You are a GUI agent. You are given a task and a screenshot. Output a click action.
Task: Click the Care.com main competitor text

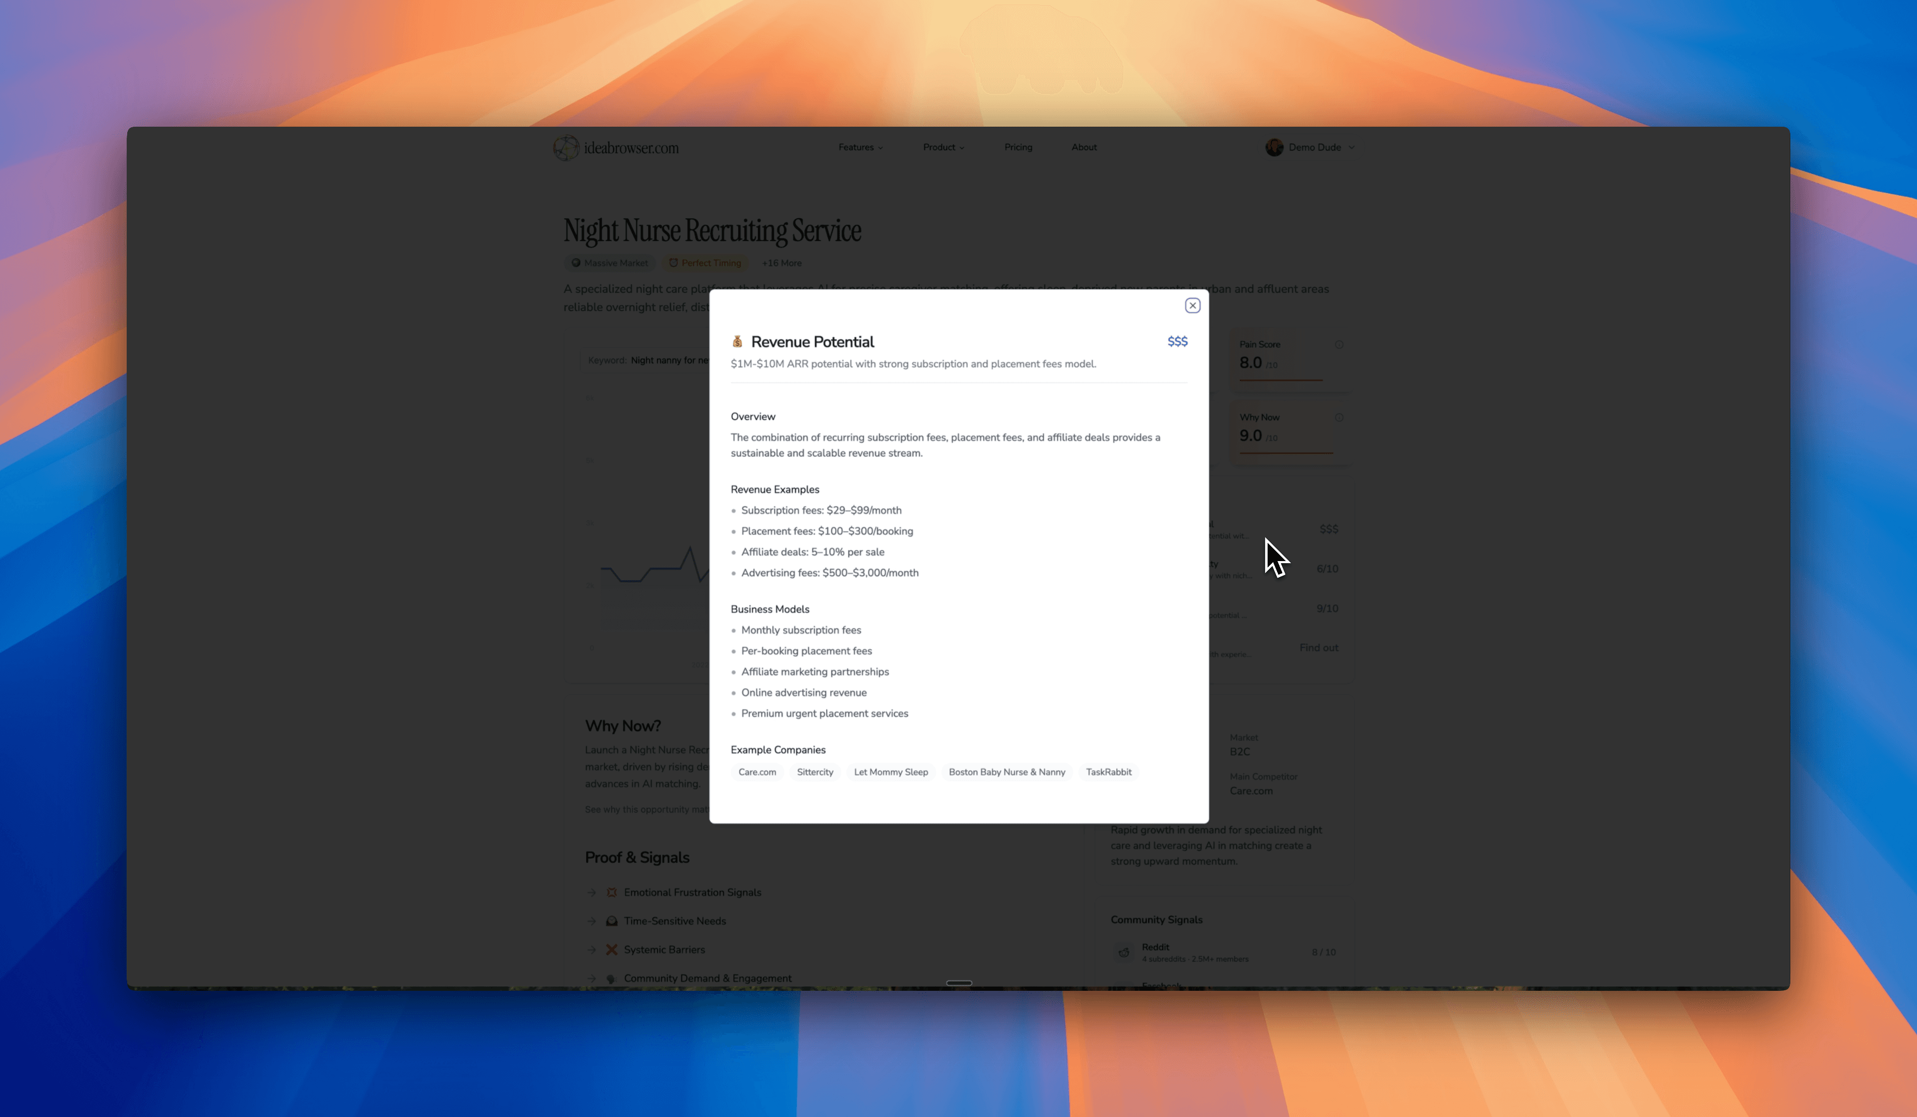click(1251, 791)
